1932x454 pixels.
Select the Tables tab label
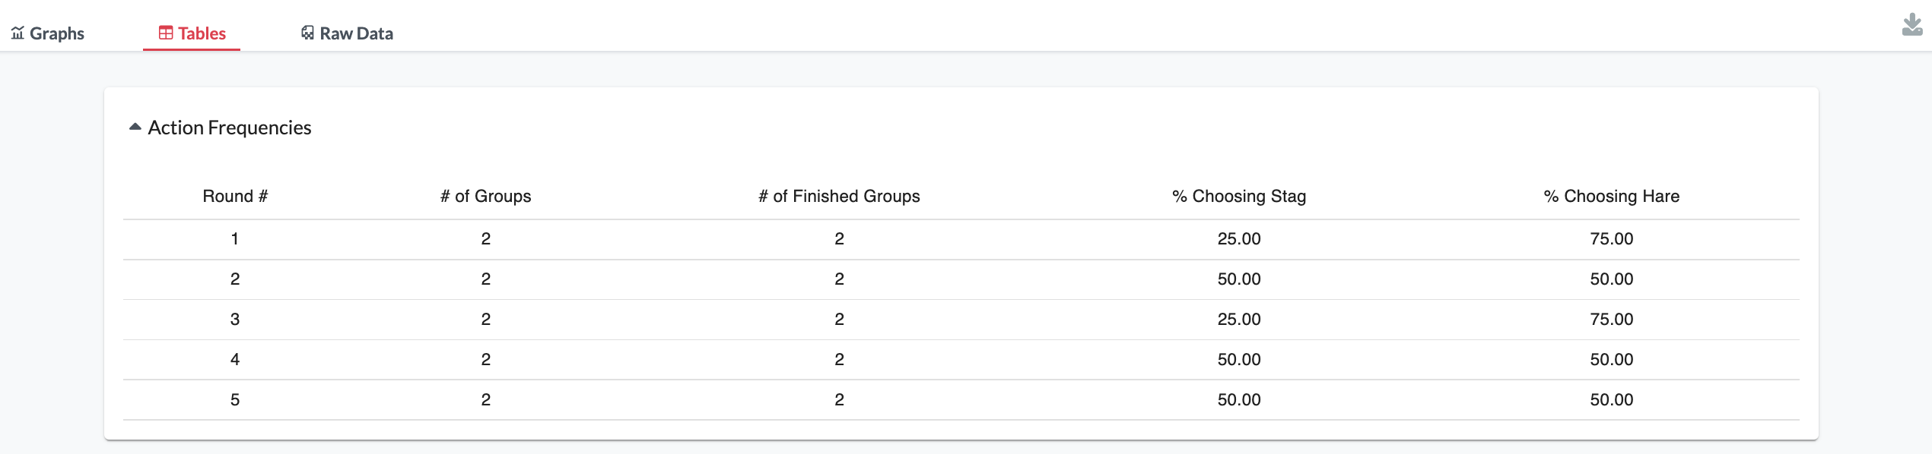pos(202,33)
